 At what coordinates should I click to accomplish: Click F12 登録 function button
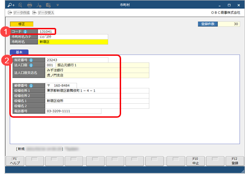(235, 161)
